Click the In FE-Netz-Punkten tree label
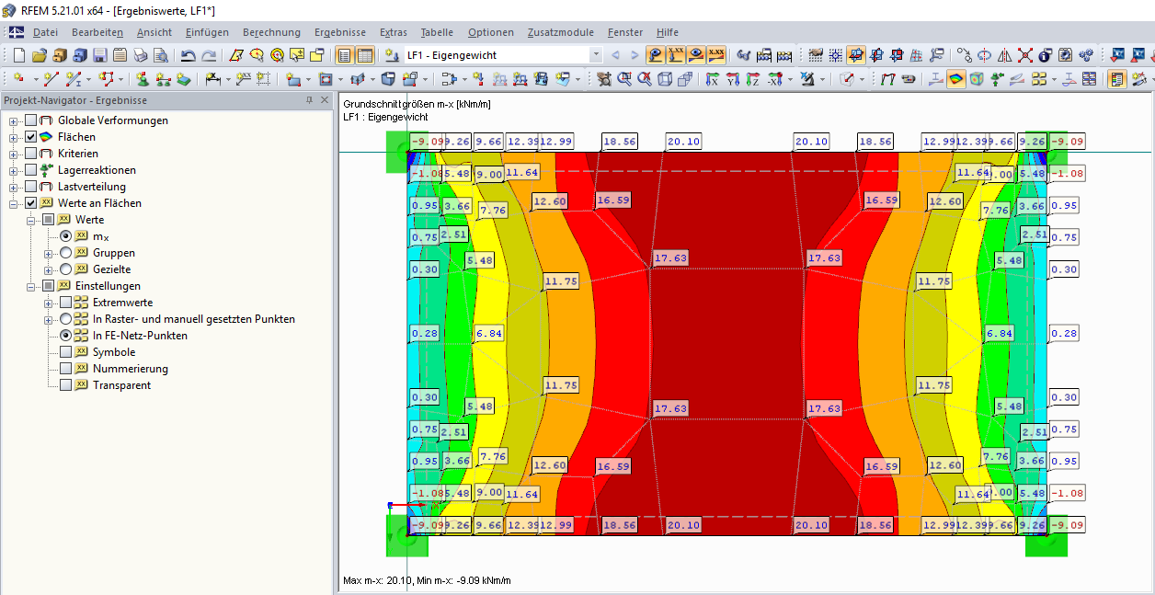The height and width of the screenshot is (595, 1155). [x=140, y=336]
